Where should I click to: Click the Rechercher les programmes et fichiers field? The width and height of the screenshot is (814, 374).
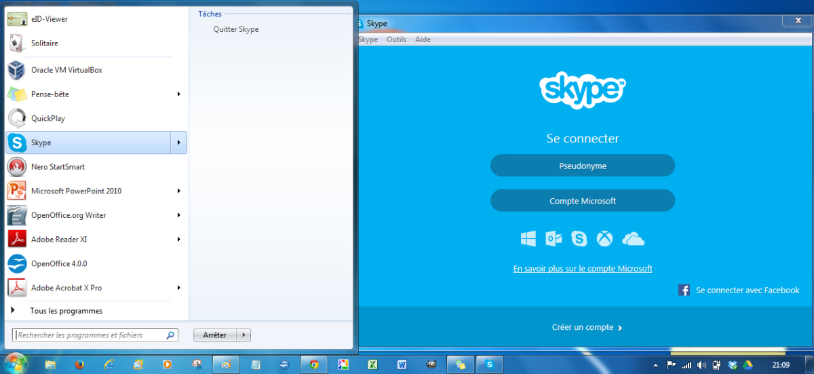pos(96,335)
